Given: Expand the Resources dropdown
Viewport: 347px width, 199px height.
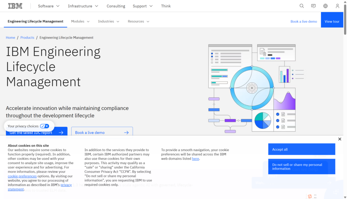Looking at the screenshot, I should click(139, 21).
